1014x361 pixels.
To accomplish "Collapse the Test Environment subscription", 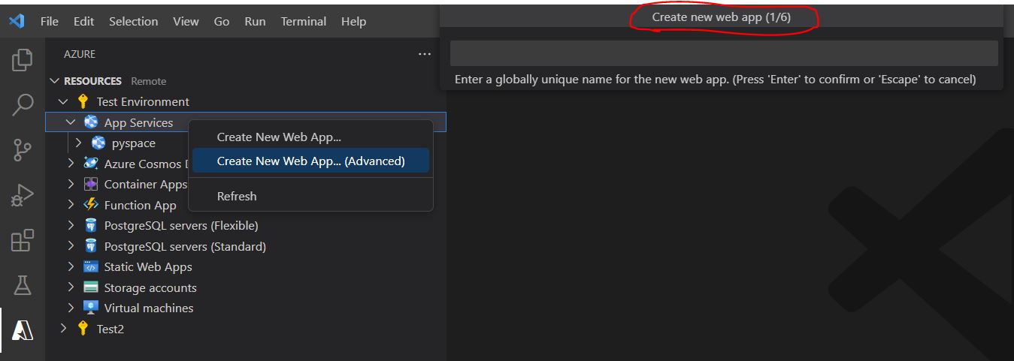I will (64, 101).
